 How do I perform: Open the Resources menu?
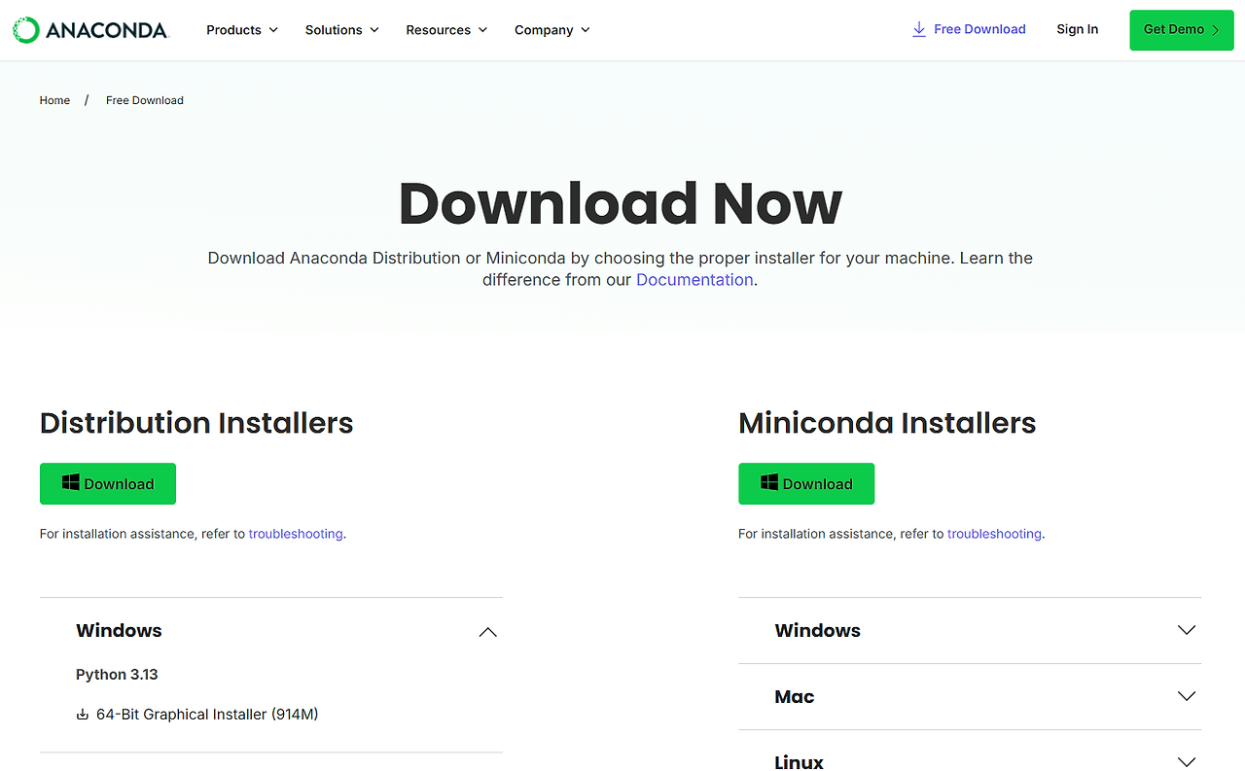pos(447,30)
